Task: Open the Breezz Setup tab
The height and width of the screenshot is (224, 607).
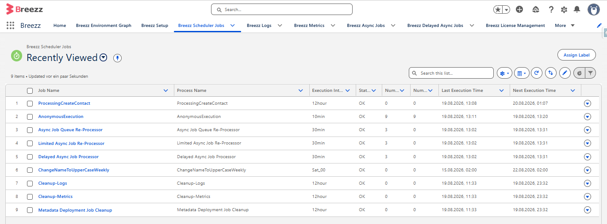Action: pyautogui.click(x=155, y=26)
